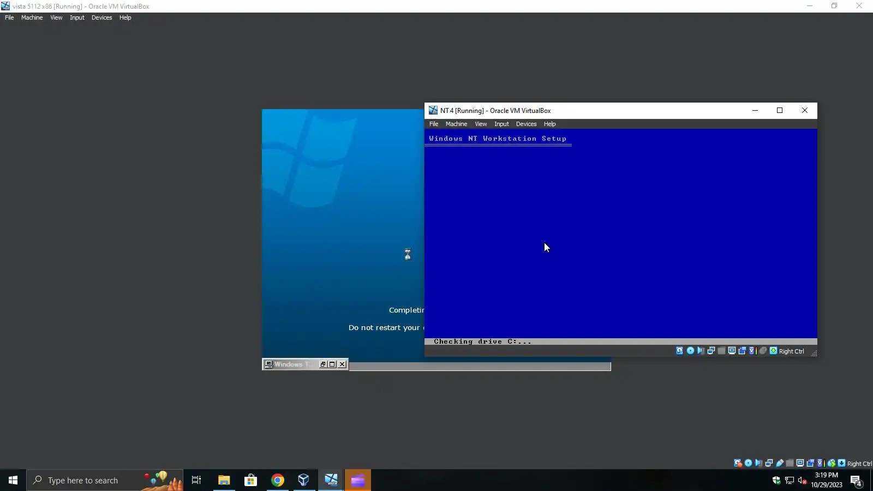Click greyed shared folders icon in NT 4 status bar
This screenshot has height=491, width=873.
click(721, 351)
